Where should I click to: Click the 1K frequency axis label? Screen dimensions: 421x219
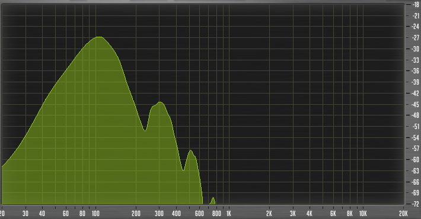(228, 214)
